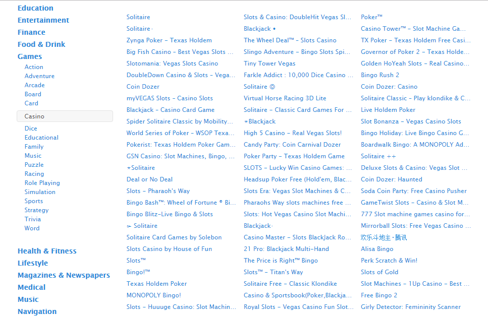The image size is (488, 316).
Task: Open Zynga Poker – Texas Holdem
Action: coord(169,40)
